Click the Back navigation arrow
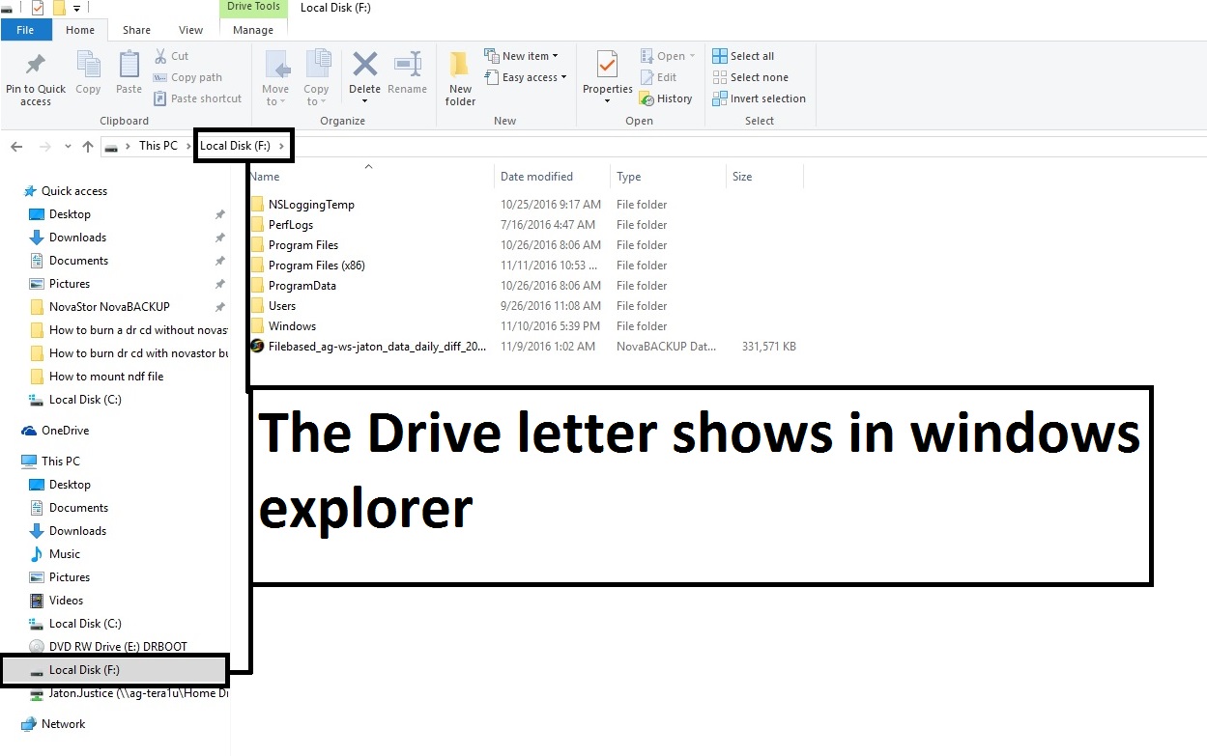 (x=16, y=146)
